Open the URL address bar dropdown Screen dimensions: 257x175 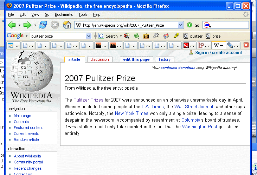pos(180,25)
